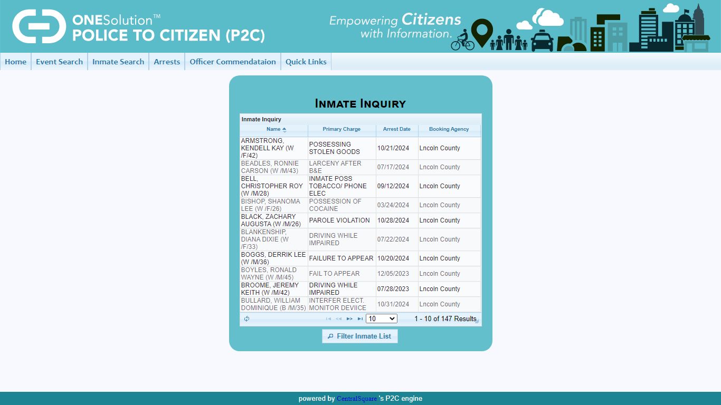Screen dimensions: 721x405
Task: Open the Arrests tab
Action: 167,62
